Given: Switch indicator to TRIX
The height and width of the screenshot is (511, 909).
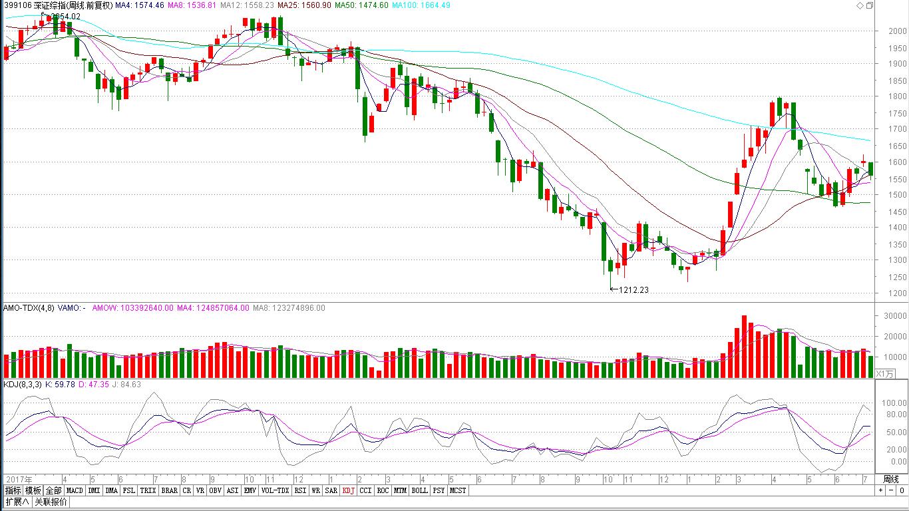Looking at the screenshot, I should 148,490.
